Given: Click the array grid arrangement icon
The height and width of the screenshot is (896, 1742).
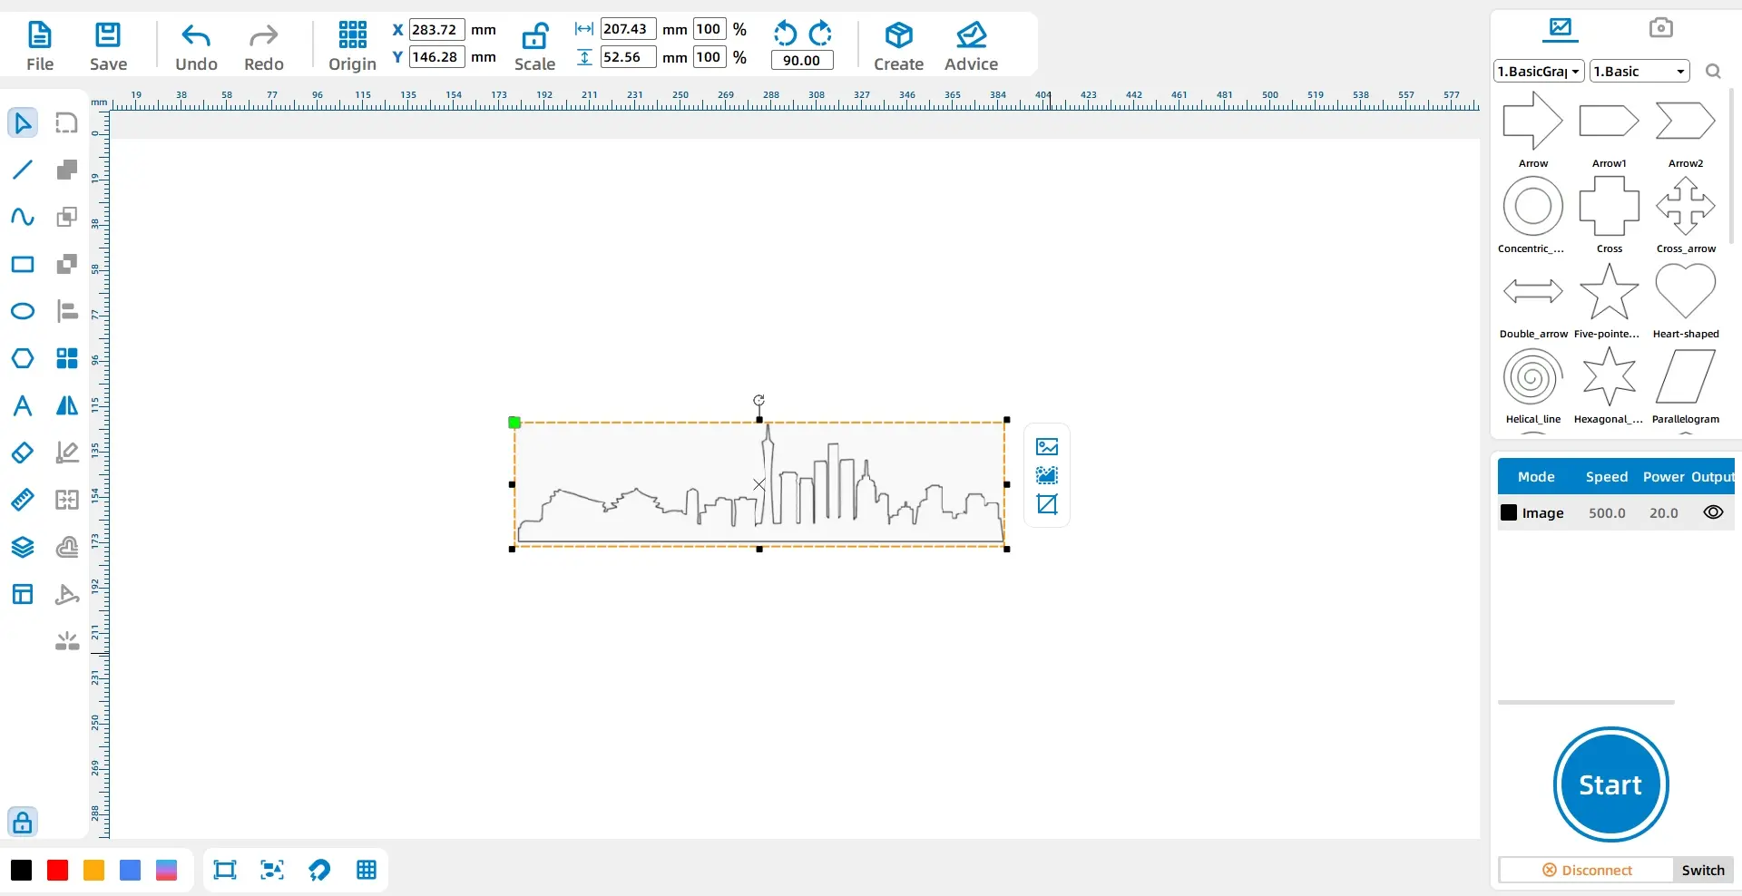Looking at the screenshot, I should pyautogui.click(x=67, y=358).
